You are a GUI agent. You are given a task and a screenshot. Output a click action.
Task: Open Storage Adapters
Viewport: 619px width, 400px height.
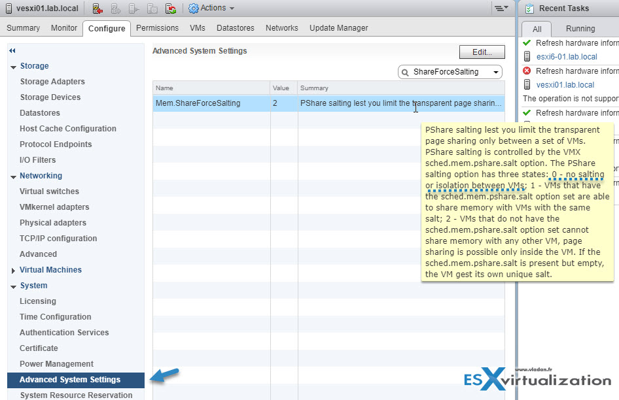52,82
